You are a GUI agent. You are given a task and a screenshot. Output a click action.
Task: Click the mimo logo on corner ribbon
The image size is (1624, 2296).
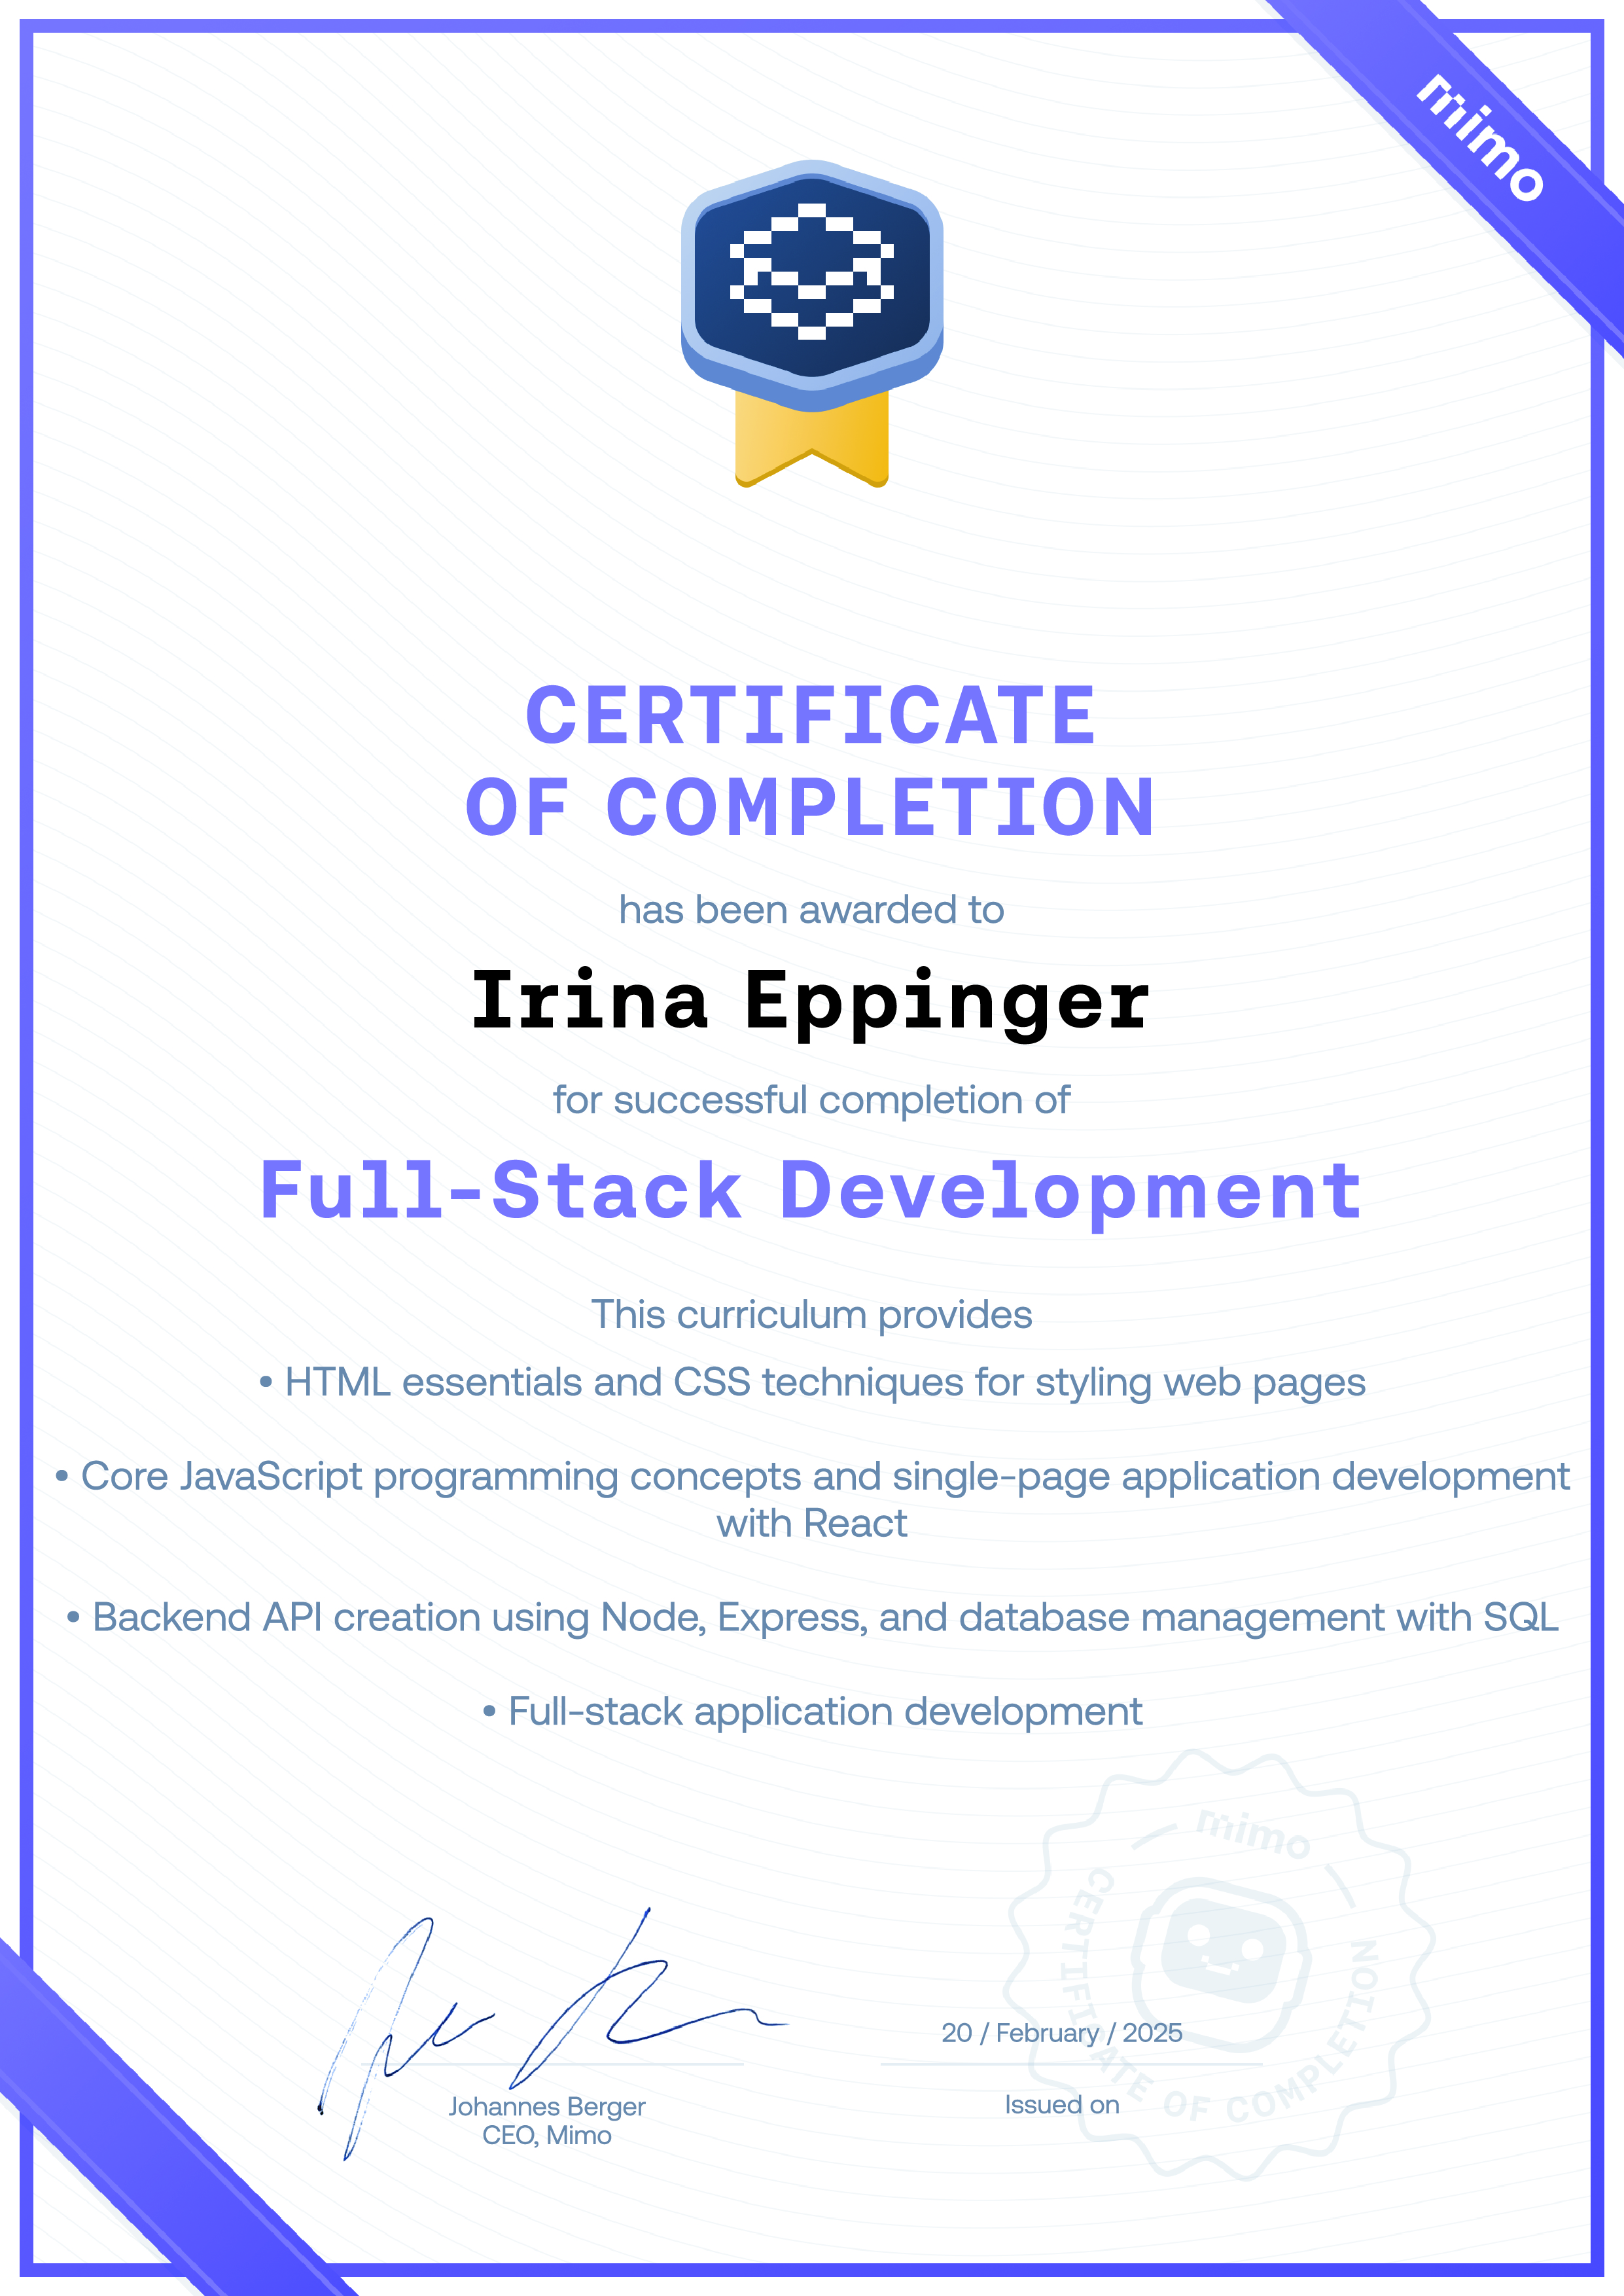[1481, 138]
